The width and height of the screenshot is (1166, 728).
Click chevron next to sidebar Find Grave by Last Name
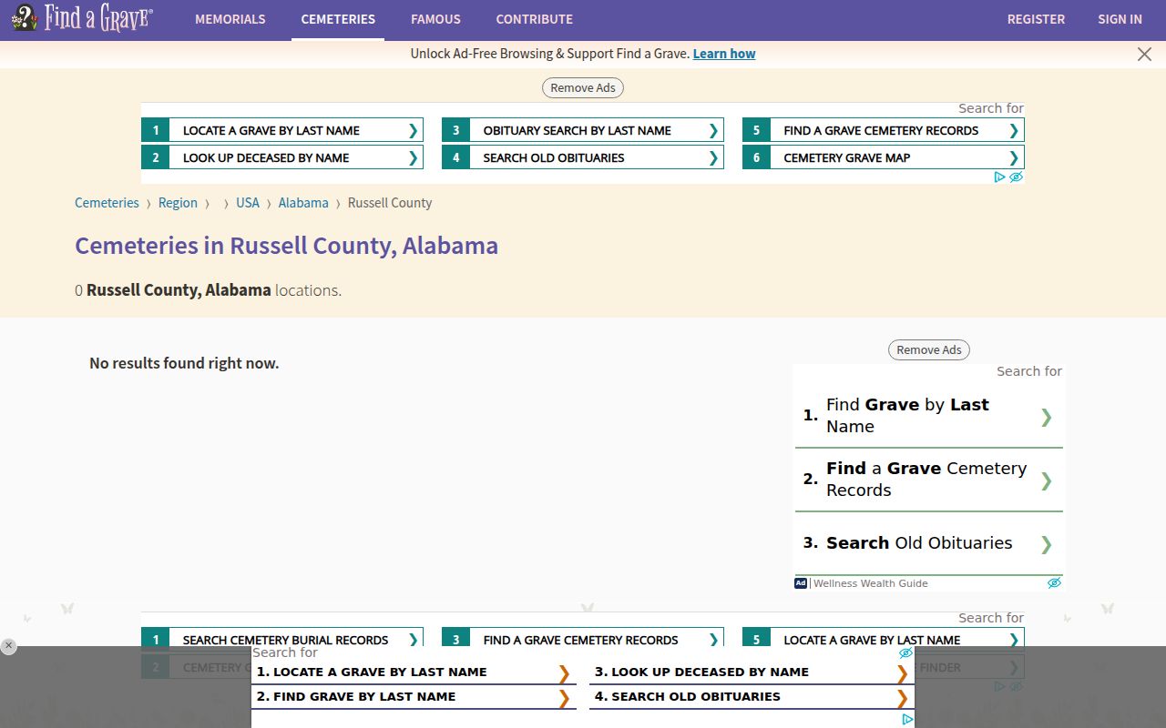[1046, 417]
